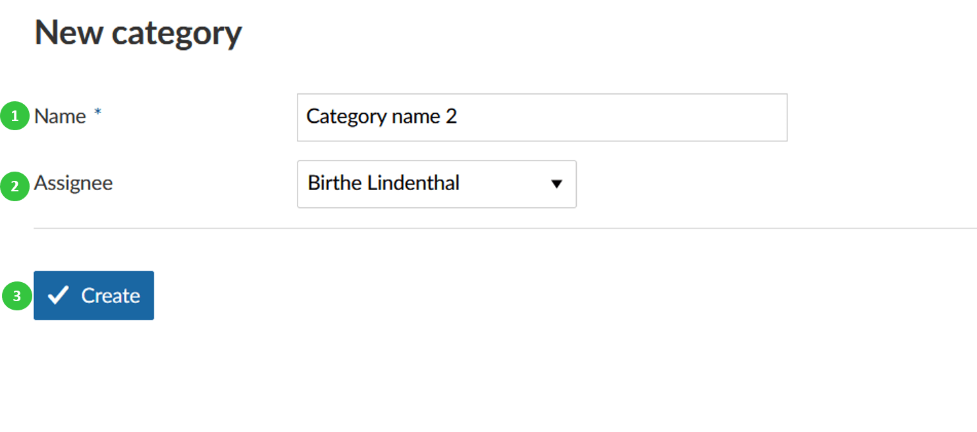Click the checkmark icon on Create button
Image resolution: width=977 pixels, height=432 pixels.
click(58, 295)
